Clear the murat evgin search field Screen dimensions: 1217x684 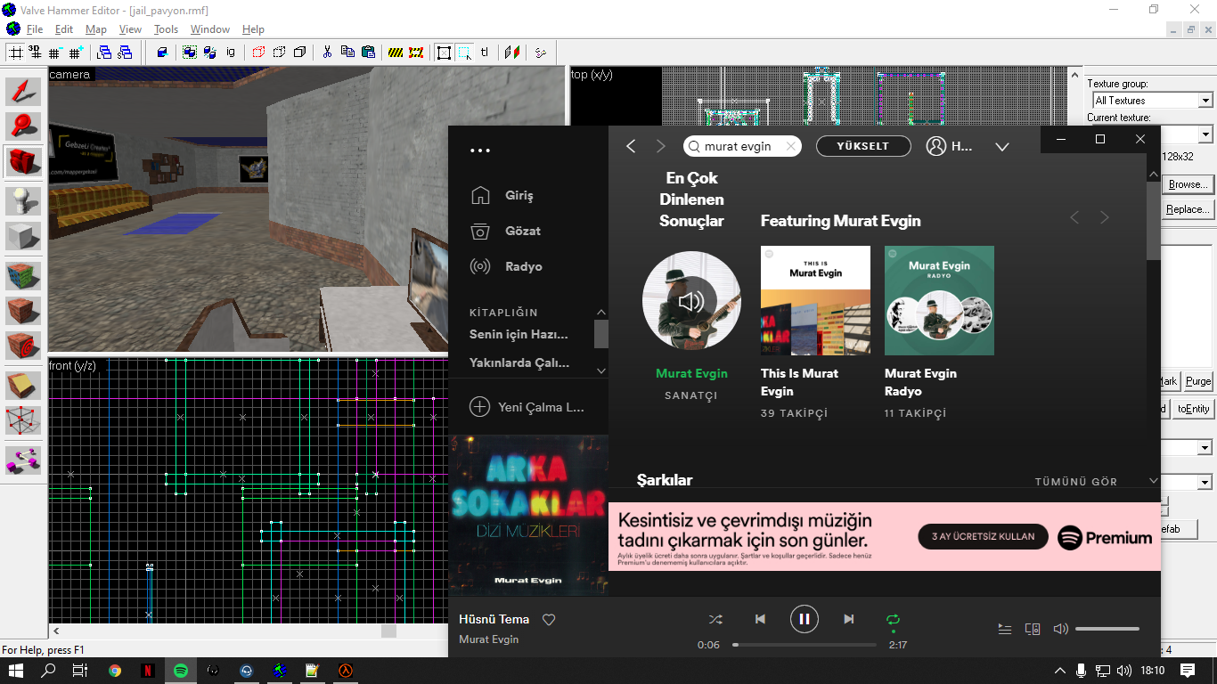pos(790,147)
